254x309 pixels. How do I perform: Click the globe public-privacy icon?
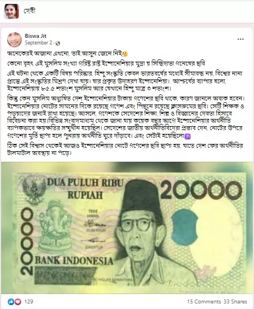pyautogui.click(x=58, y=43)
